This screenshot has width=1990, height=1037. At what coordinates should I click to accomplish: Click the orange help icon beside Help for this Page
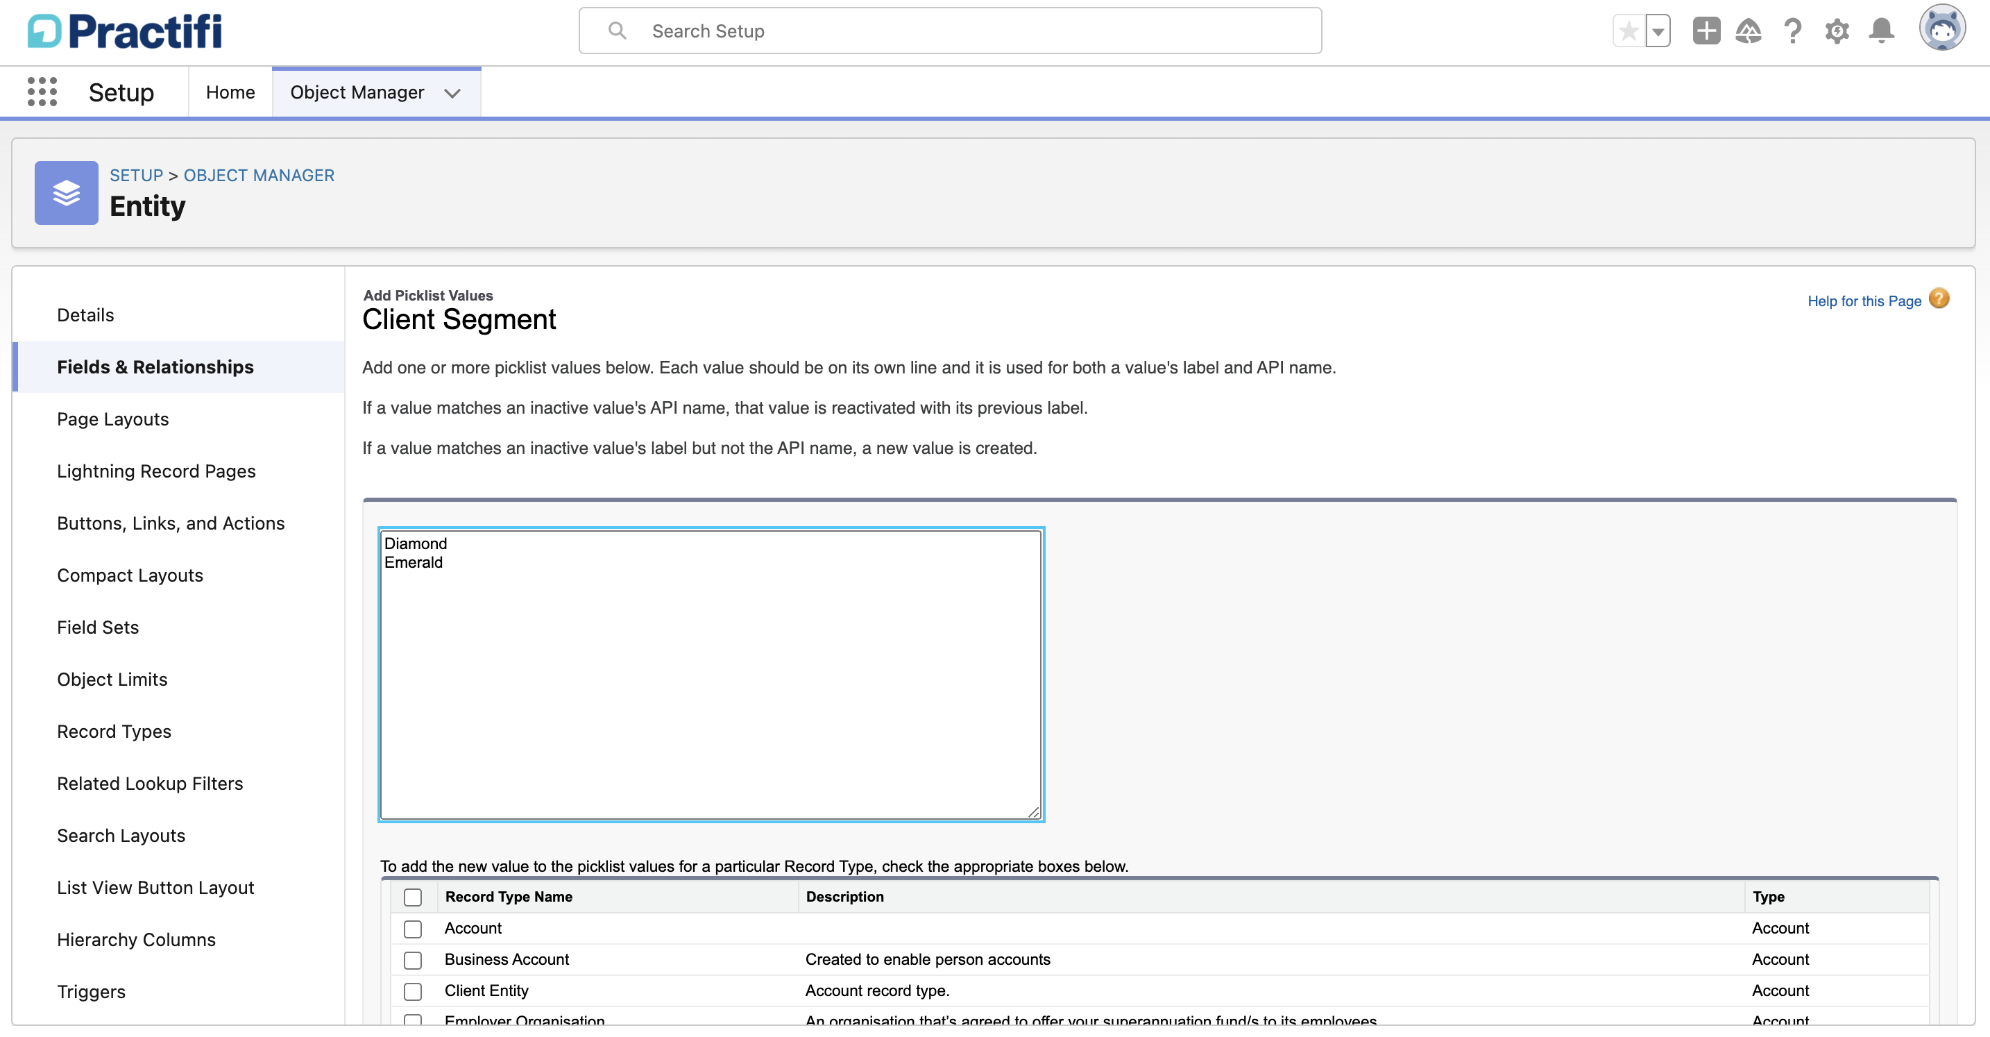pos(1939,299)
